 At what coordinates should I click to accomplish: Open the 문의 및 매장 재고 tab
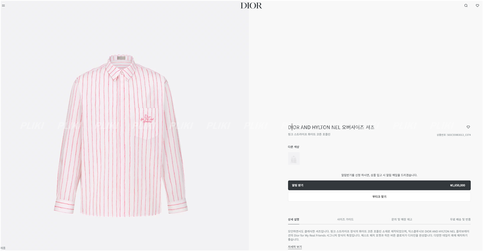coord(402,220)
